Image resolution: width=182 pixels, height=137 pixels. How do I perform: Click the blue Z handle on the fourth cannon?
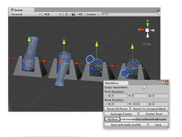coord(127,71)
